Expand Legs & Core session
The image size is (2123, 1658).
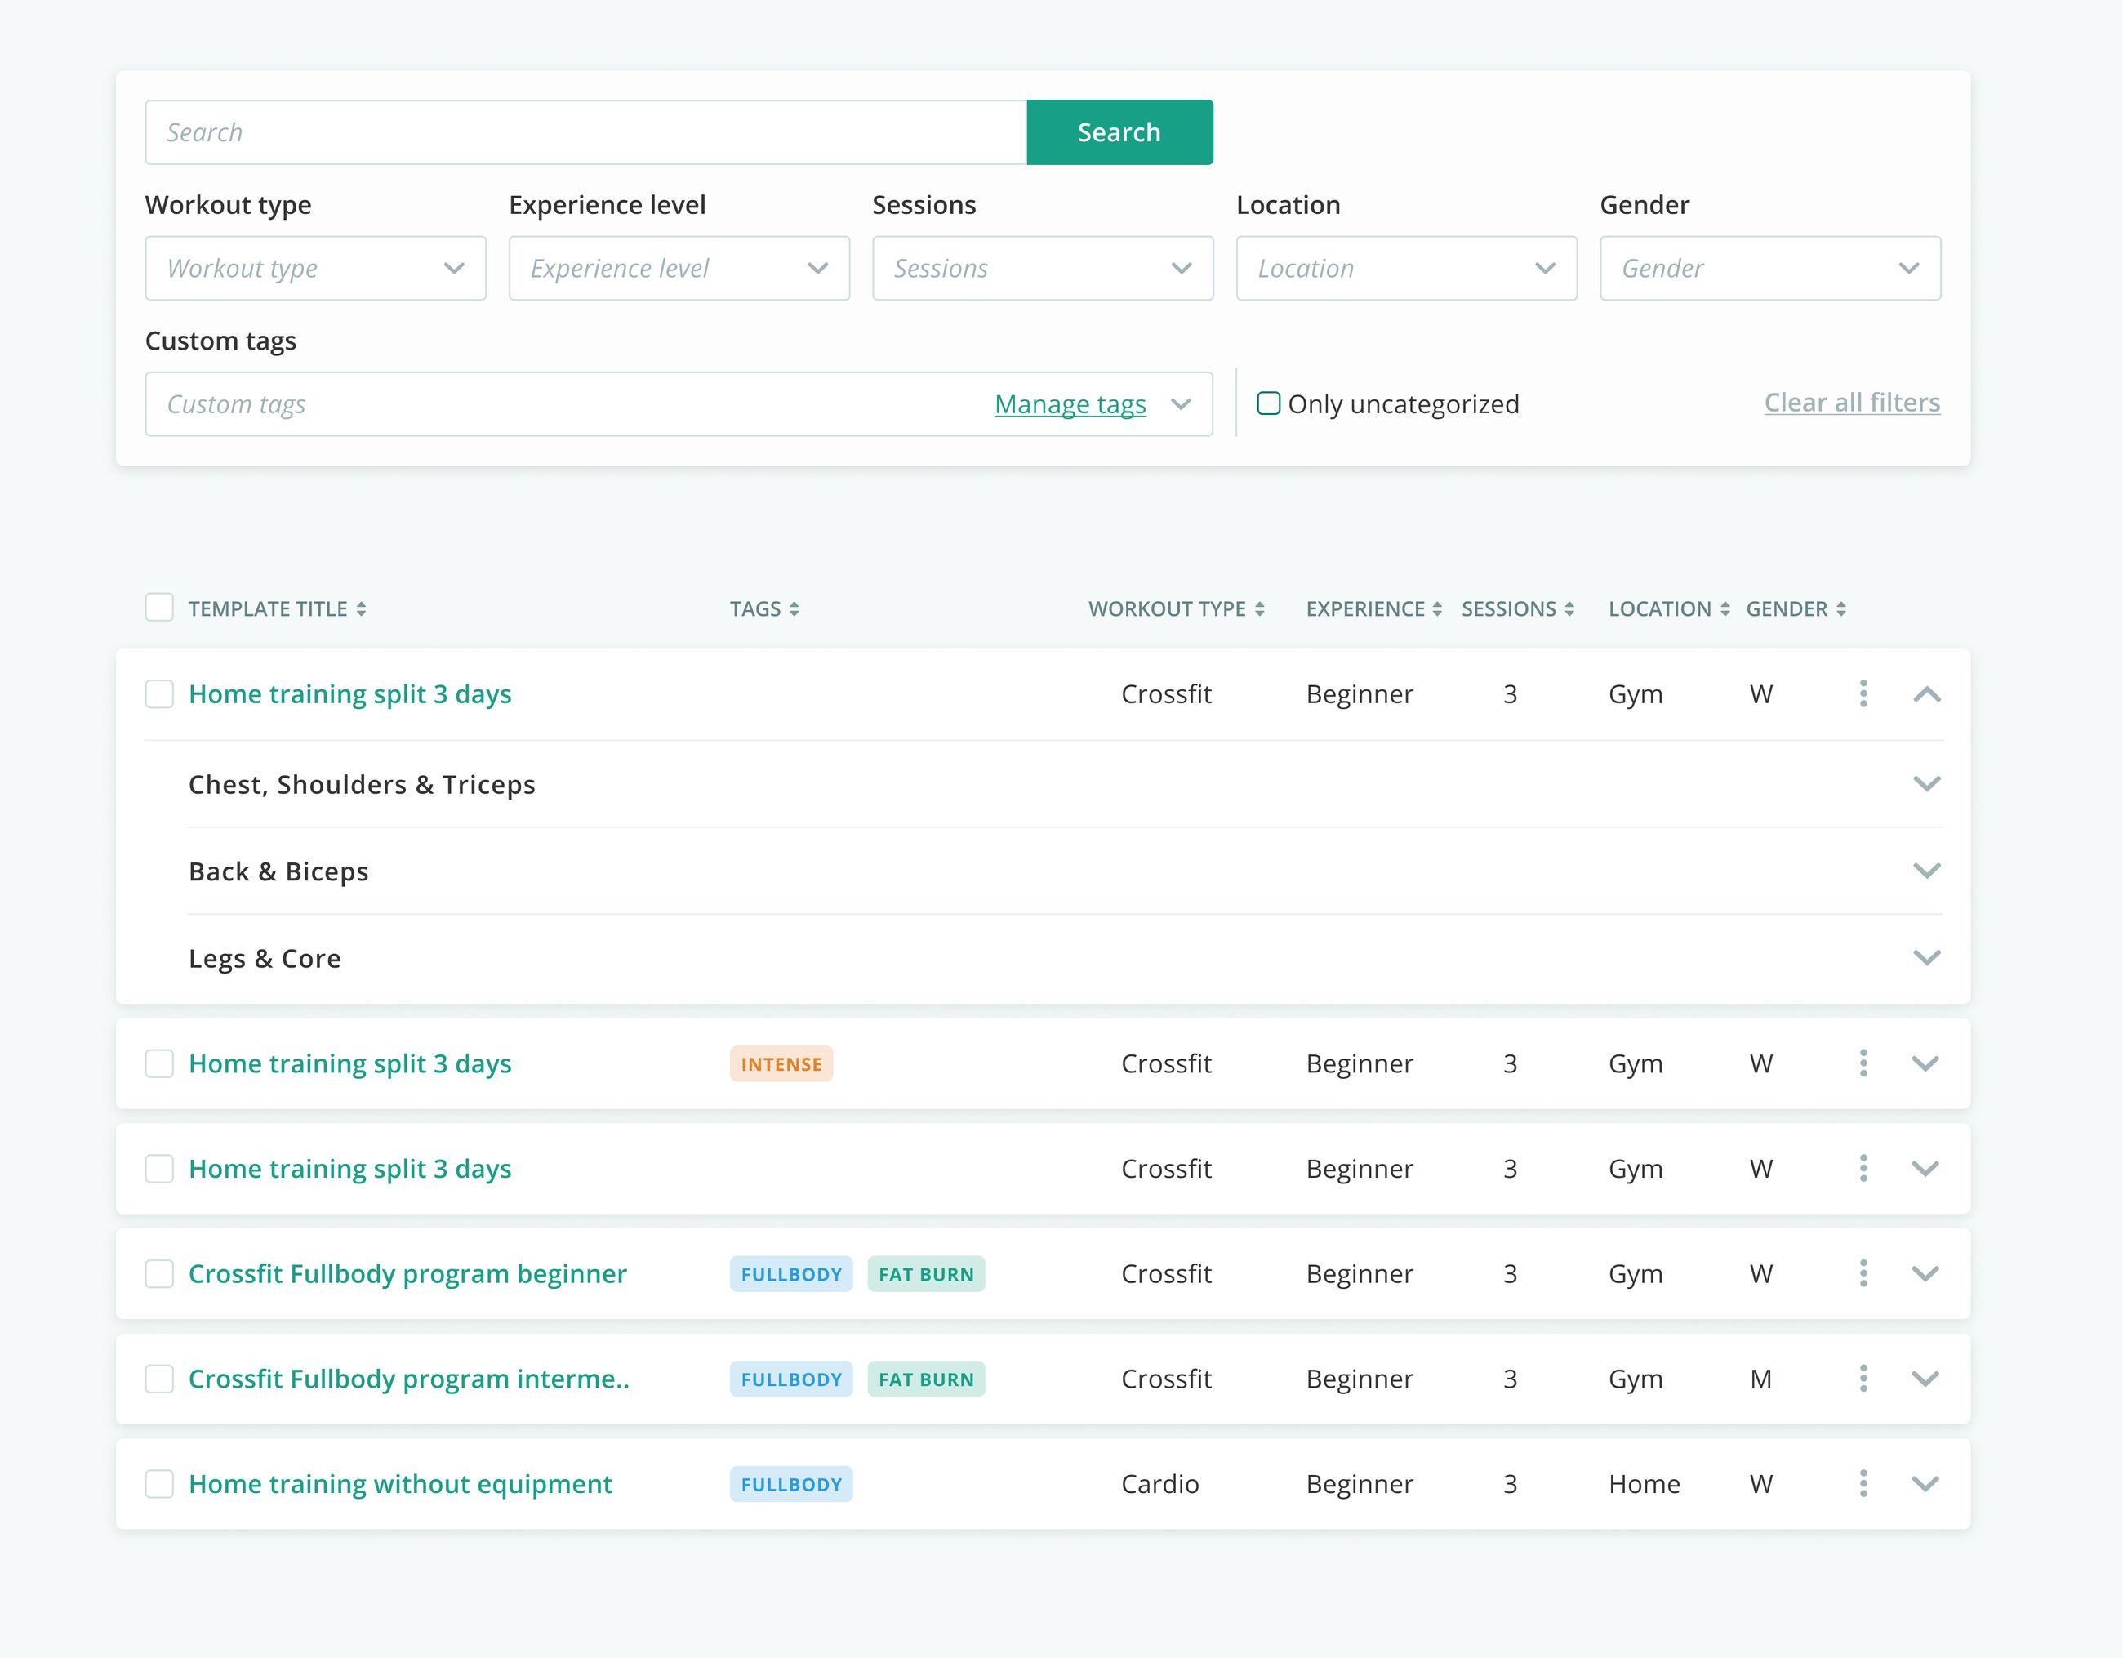coord(1927,958)
